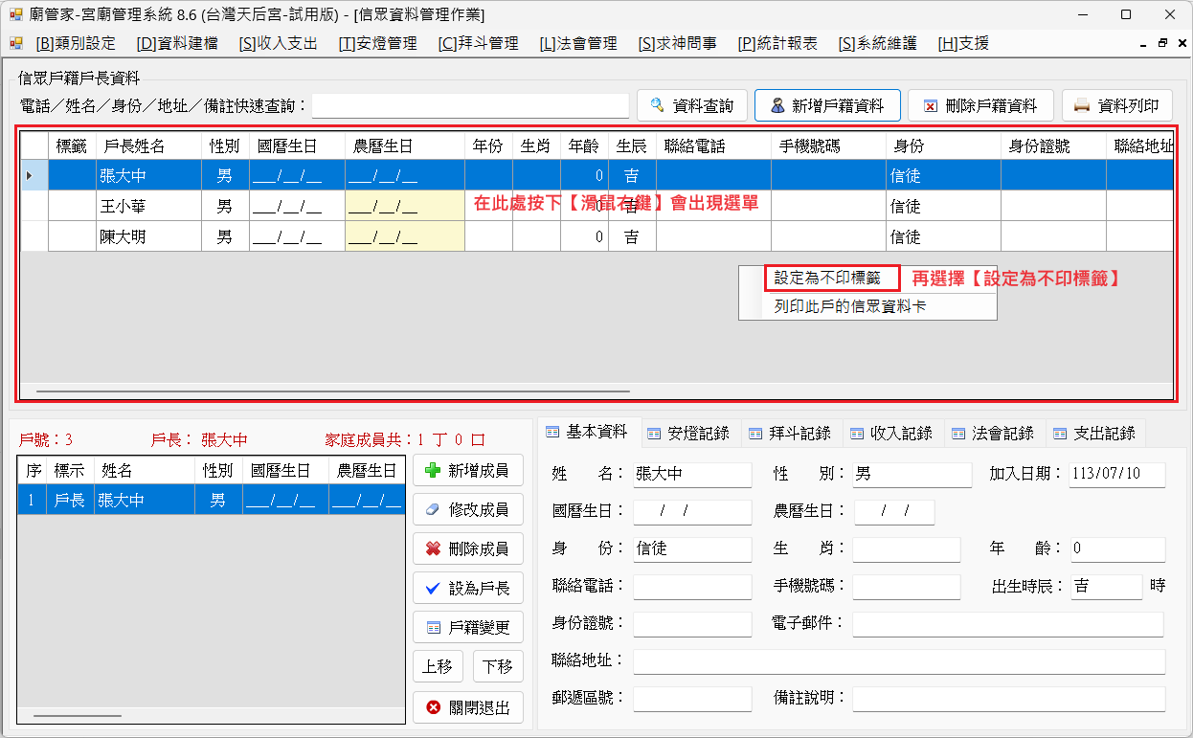Open the [C]拜斗管理 menu
This screenshot has height=738, width=1193.
pos(478,43)
